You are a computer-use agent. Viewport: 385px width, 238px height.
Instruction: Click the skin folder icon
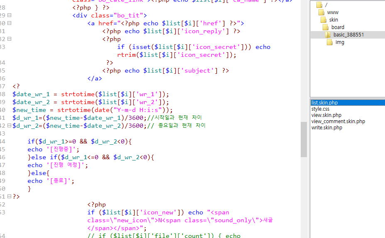pos(324,19)
